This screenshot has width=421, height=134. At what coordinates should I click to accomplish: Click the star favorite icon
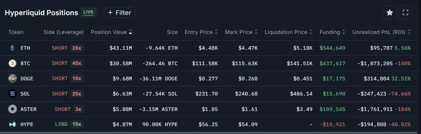tap(389, 13)
